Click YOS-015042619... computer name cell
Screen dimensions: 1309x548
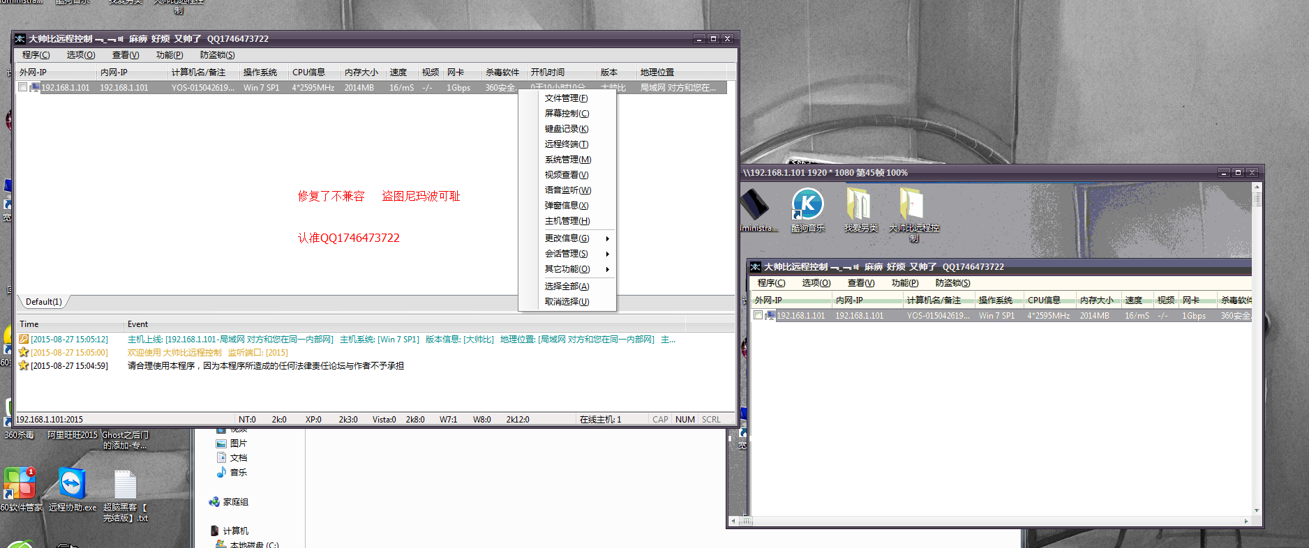pyautogui.click(x=203, y=88)
